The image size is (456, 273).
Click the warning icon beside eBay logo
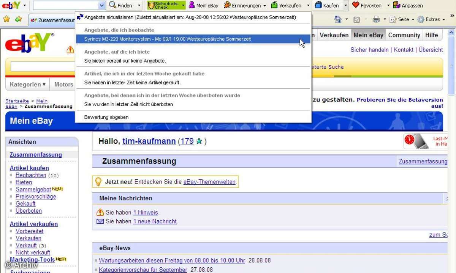click(70, 50)
